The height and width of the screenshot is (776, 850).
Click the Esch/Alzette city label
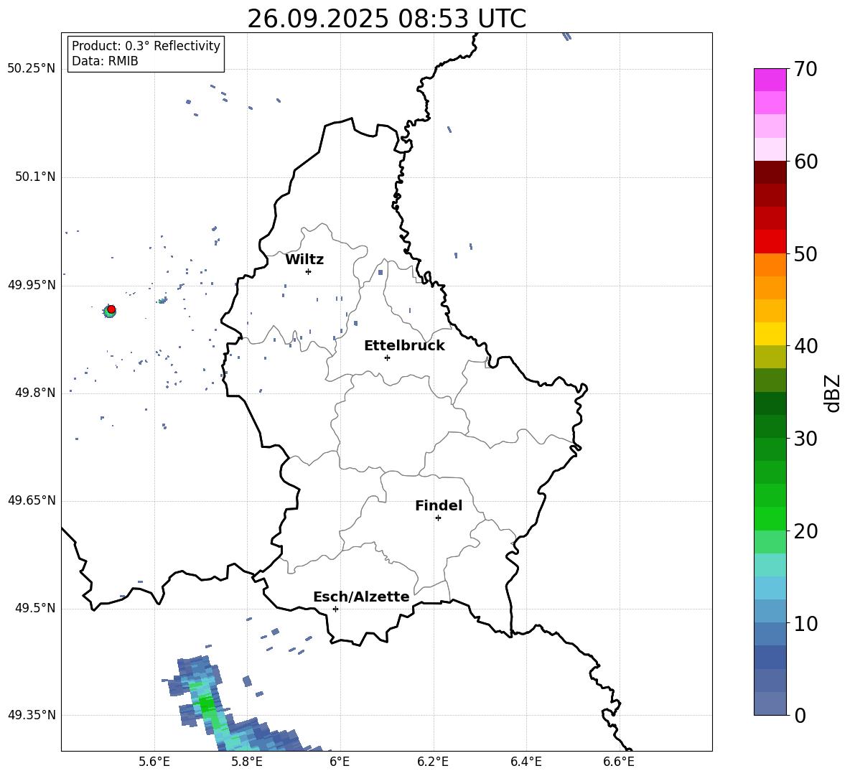coord(361,597)
